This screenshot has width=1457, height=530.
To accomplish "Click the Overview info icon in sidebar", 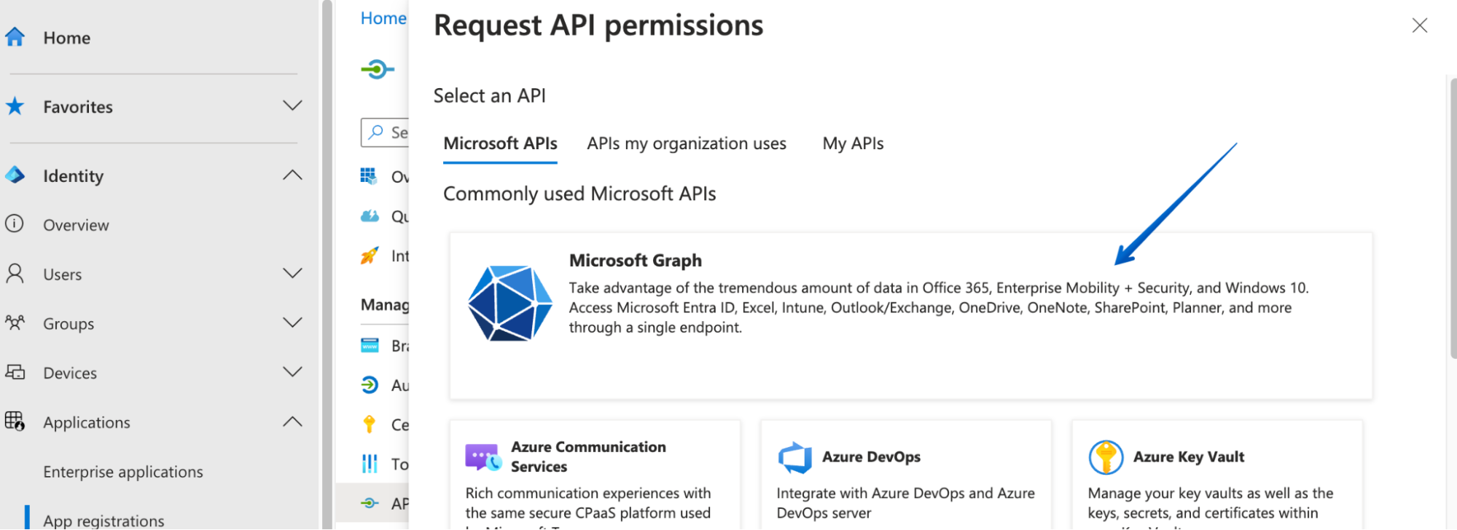I will pos(15,224).
